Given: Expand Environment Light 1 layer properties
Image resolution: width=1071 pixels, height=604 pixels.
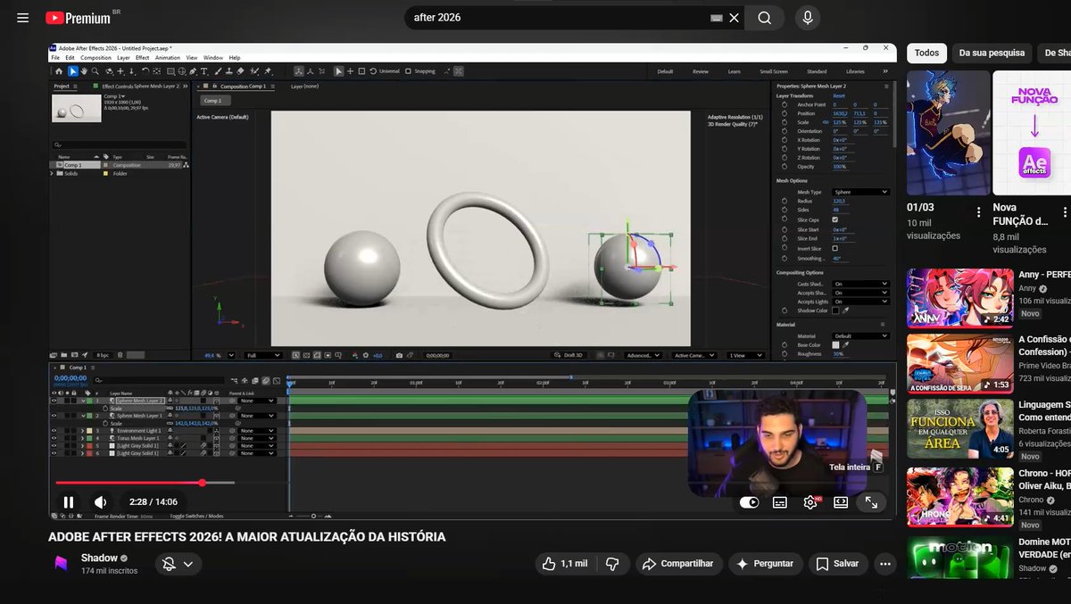Looking at the screenshot, I should pyautogui.click(x=82, y=431).
